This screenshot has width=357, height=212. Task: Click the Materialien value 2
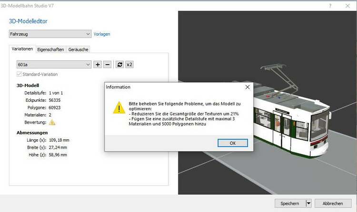(x=50, y=115)
